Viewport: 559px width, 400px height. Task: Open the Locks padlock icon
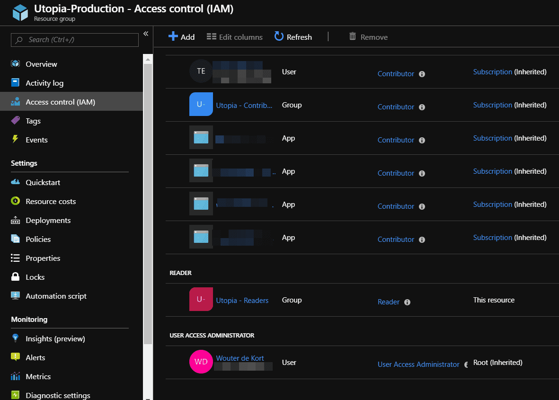point(15,276)
